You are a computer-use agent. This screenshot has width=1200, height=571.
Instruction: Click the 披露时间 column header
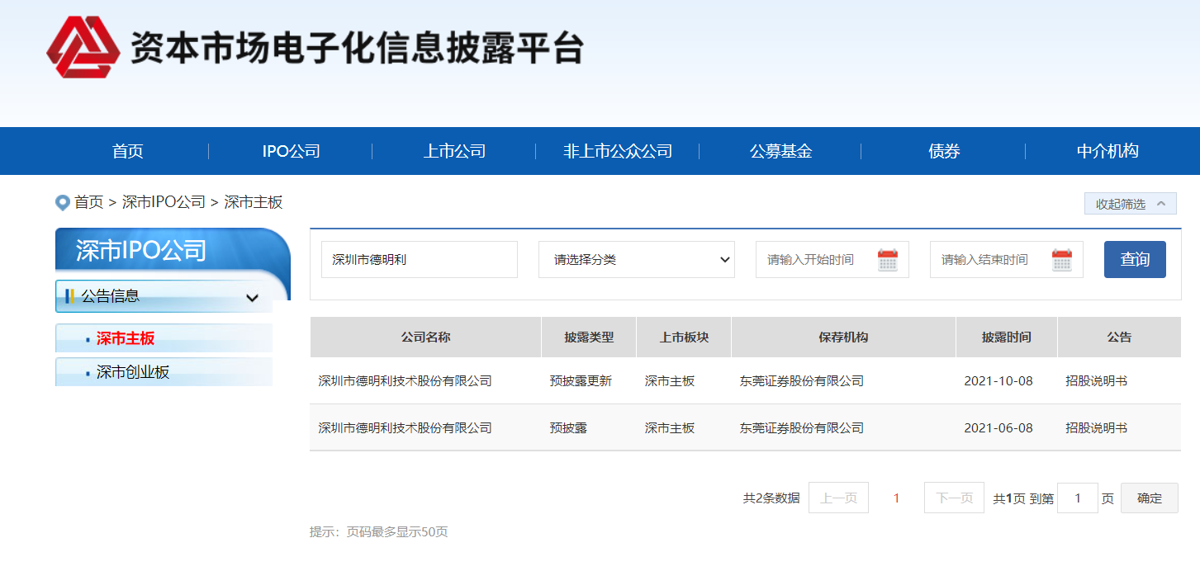click(x=1007, y=337)
